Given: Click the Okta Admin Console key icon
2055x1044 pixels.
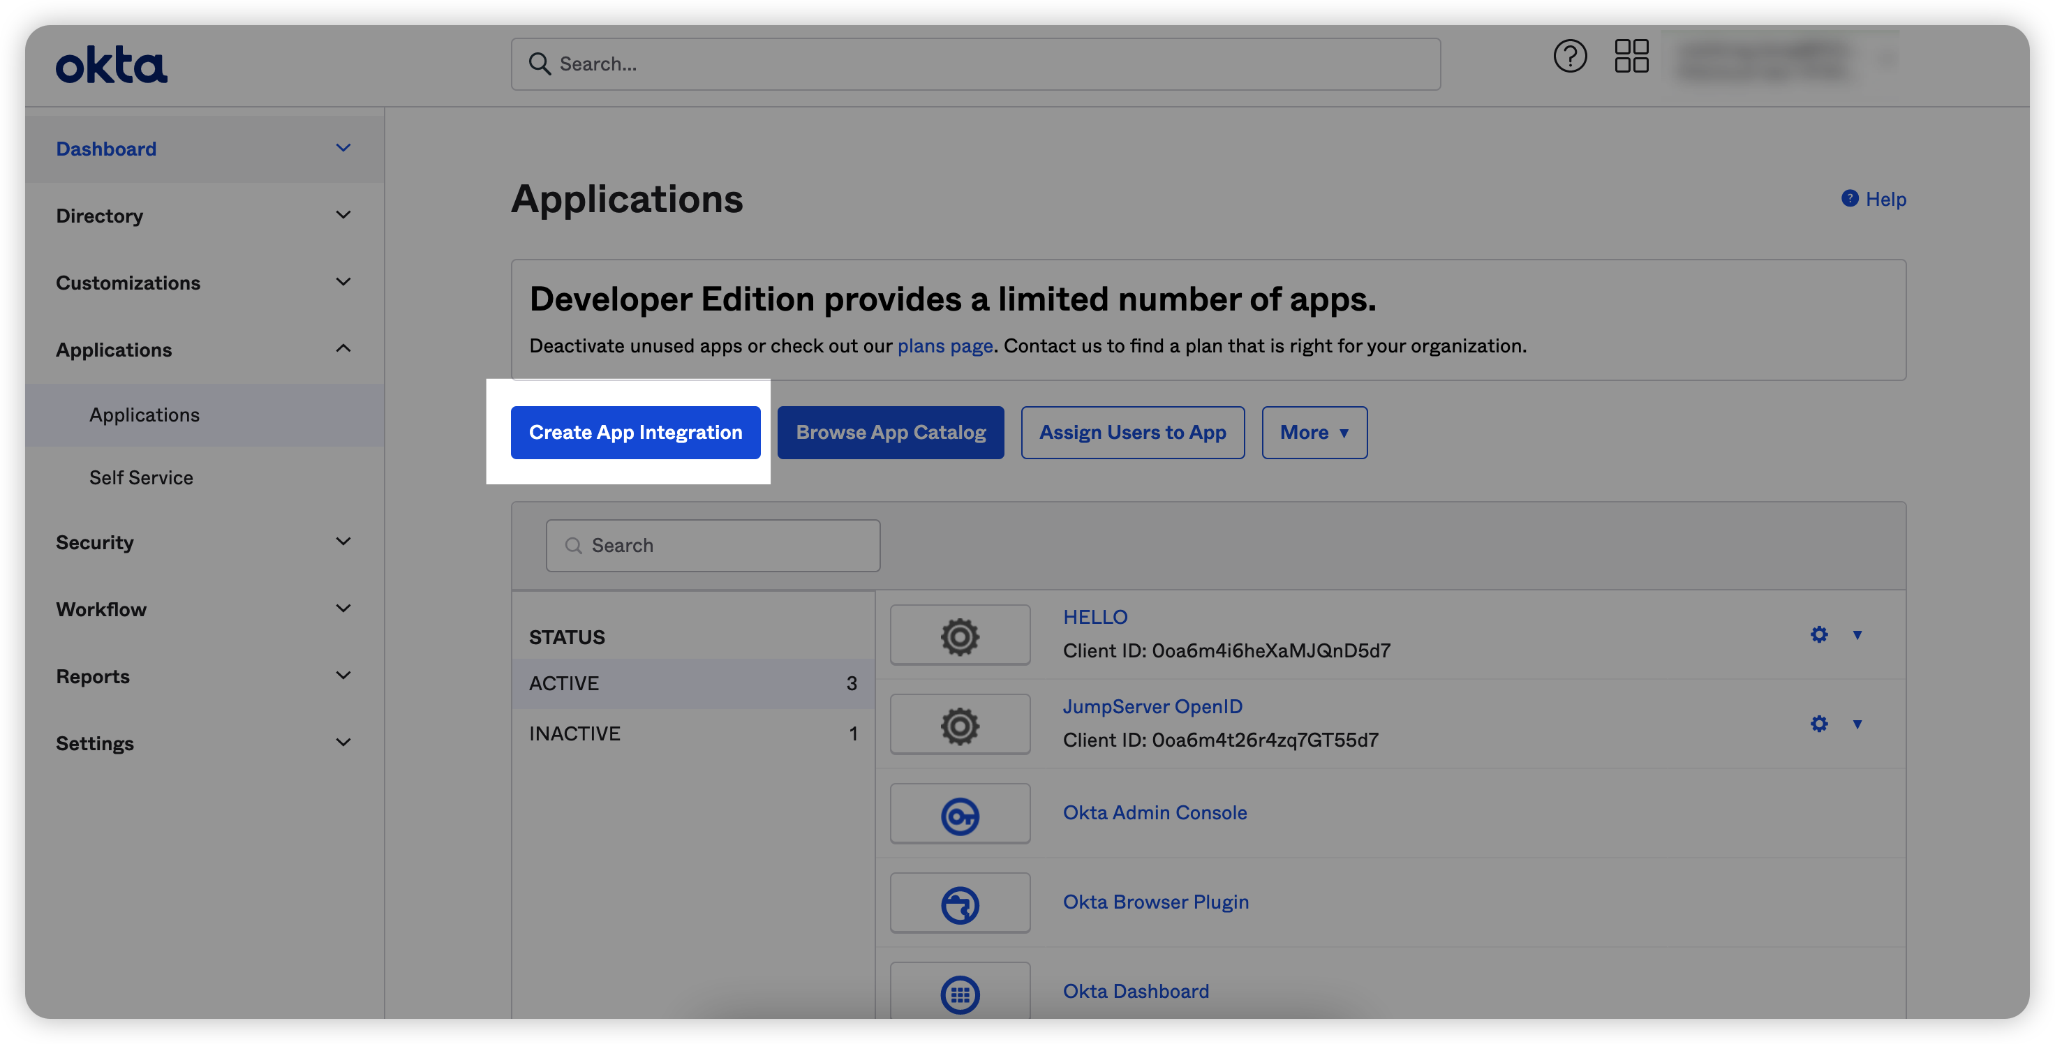Looking at the screenshot, I should 960,815.
